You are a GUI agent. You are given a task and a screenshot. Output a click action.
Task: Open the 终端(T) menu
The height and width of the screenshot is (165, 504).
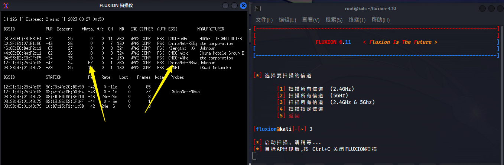(x=357, y=20)
